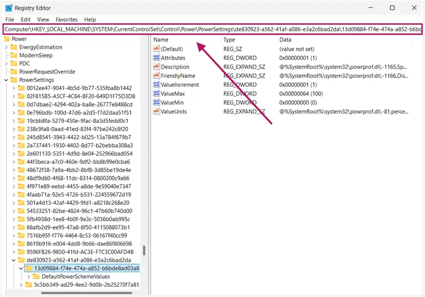Select the Attributes DWORD value icon
The height and width of the screenshot is (297, 425).
pos(156,58)
